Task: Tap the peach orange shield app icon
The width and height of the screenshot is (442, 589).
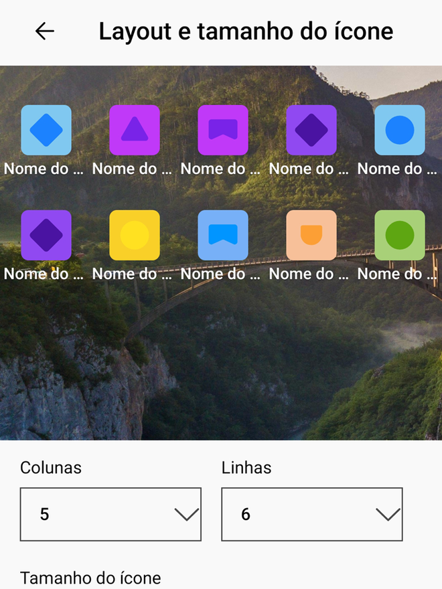Action: click(x=311, y=235)
